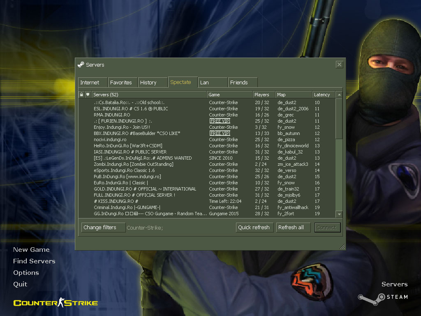Select server EuRo.IndunGi.Ro | Classic |
Viewport: 421px width, 316px height.
point(207,183)
